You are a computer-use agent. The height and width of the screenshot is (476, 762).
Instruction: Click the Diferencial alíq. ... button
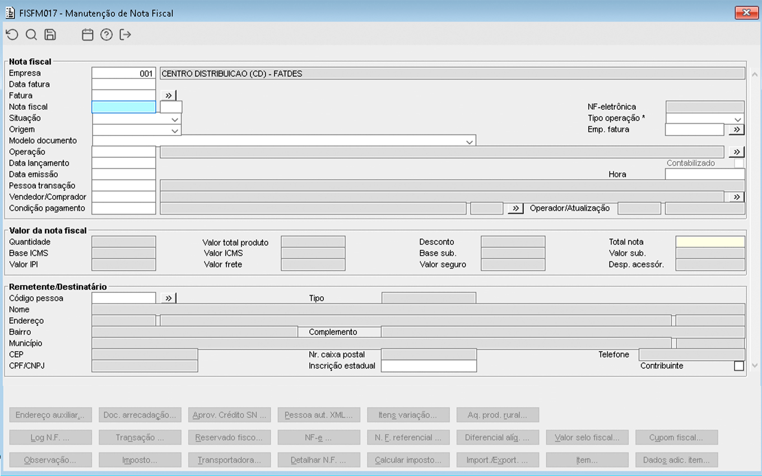(x=498, y=437)
